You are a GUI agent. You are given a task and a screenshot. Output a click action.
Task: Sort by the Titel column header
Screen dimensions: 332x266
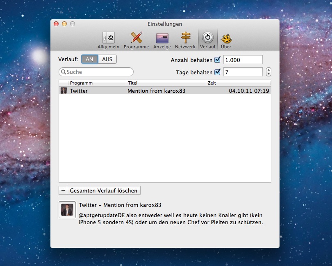[x=166, y=83]
